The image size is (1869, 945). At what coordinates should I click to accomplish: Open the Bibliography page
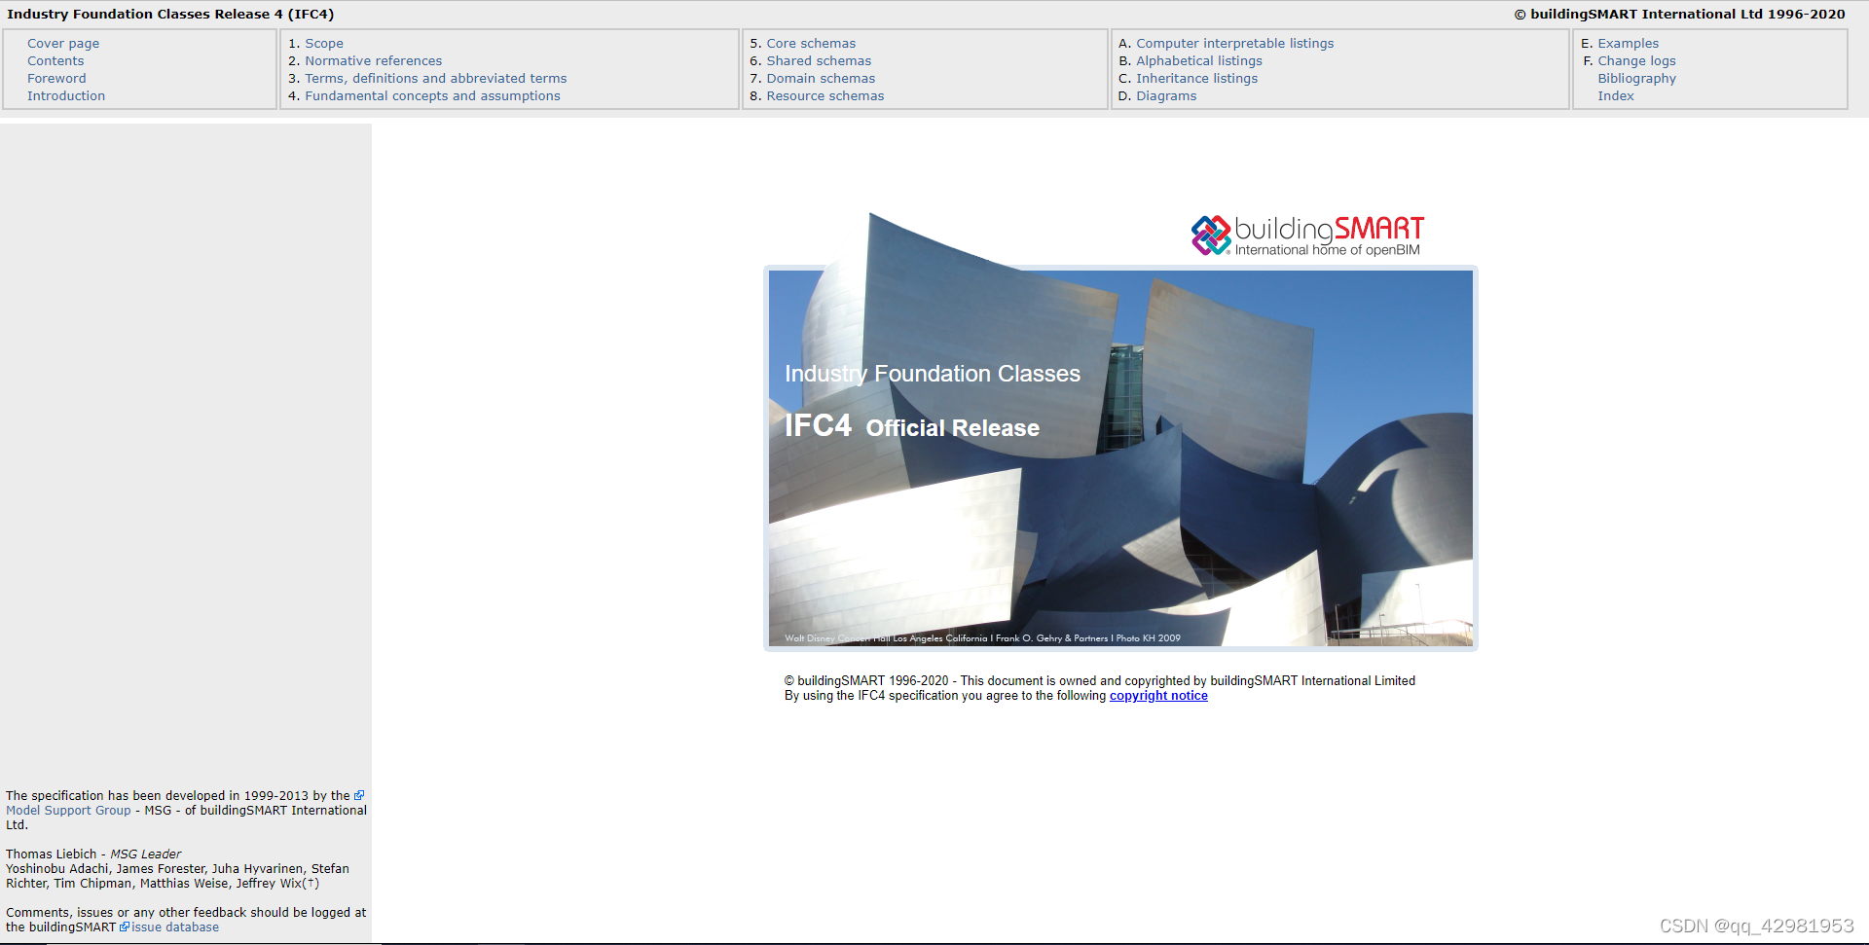tap(1636, 79)
